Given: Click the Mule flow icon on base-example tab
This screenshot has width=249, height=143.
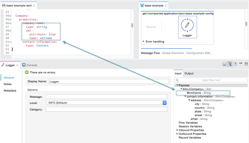Looking at the screenshot, I should (x=142, y=5).
